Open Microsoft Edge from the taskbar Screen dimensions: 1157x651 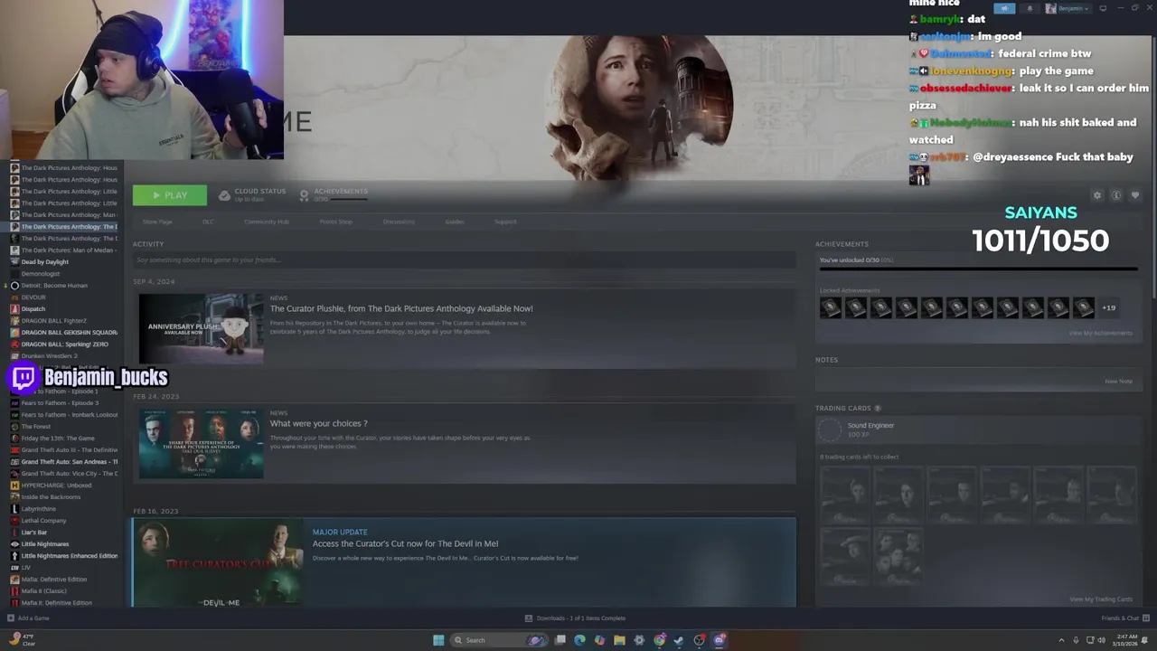[579, 640]
